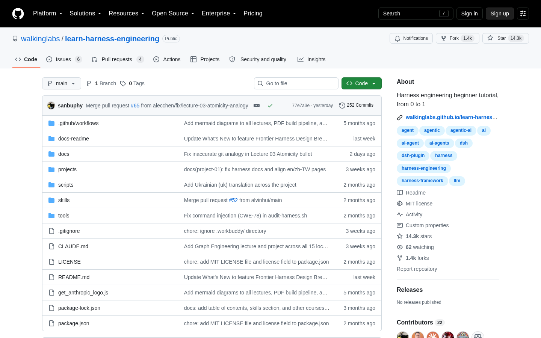Switch to the Projects tab

(x=205, y=59)
